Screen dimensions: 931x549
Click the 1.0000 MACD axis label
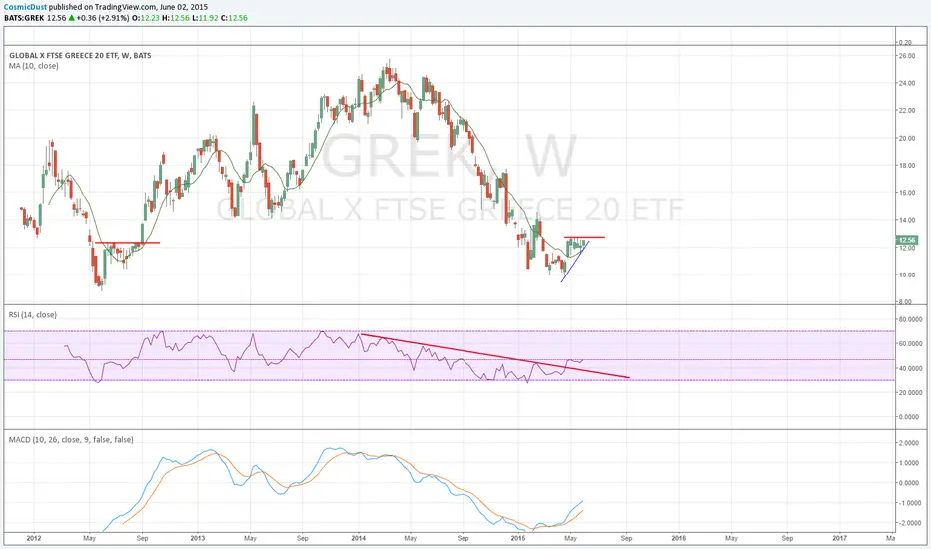909,463
